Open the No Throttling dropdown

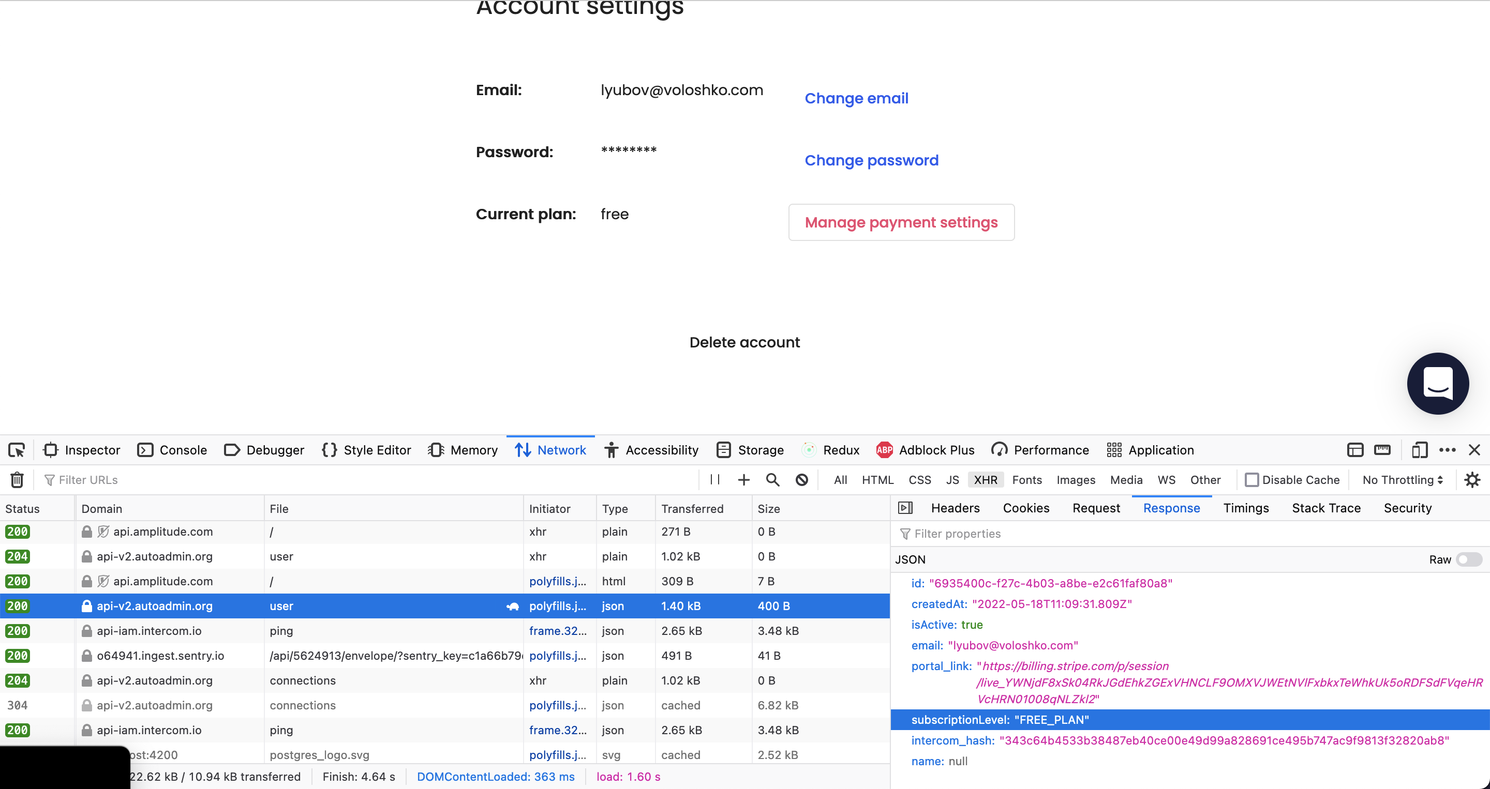click(1401, 480)
